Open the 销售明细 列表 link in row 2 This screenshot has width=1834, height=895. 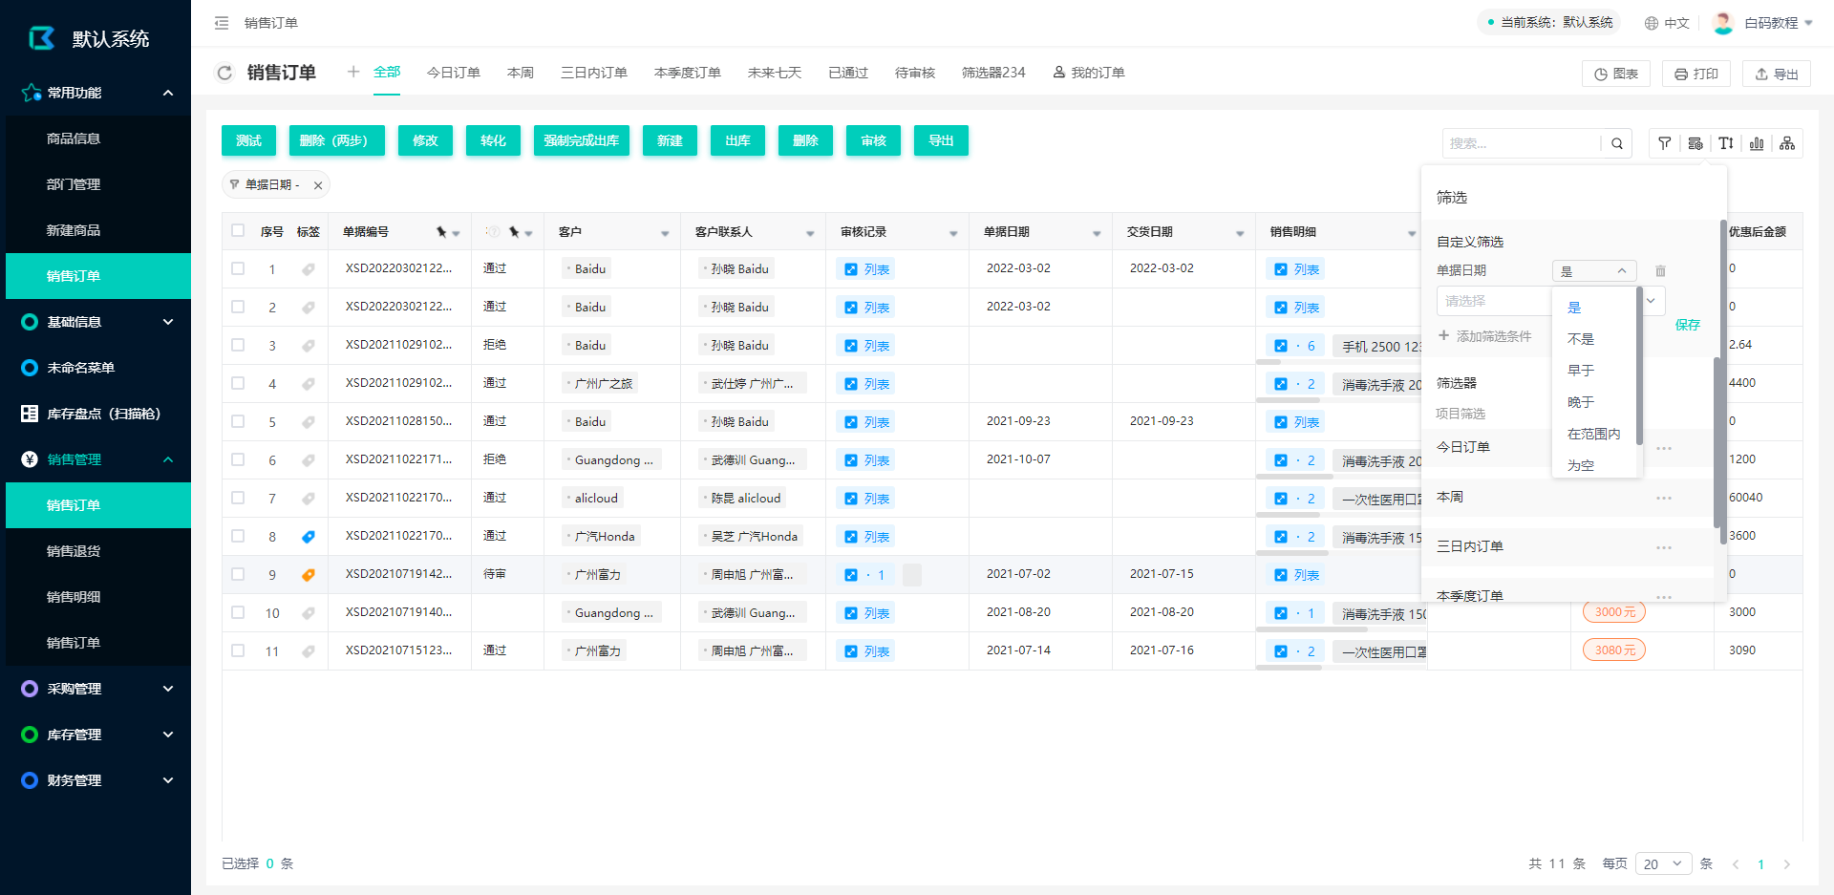pyautogui.click(x=1296, y=308)
